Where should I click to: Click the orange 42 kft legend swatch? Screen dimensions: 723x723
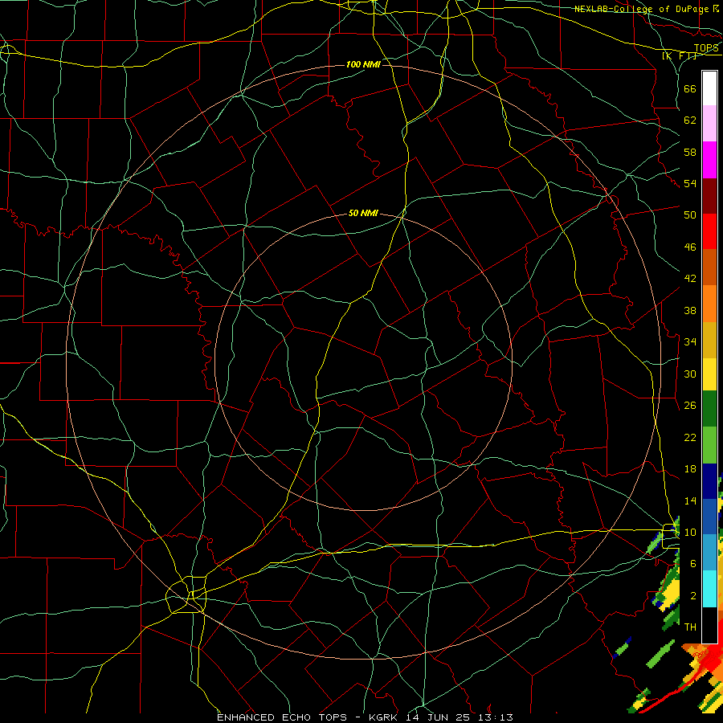[709, 304]
